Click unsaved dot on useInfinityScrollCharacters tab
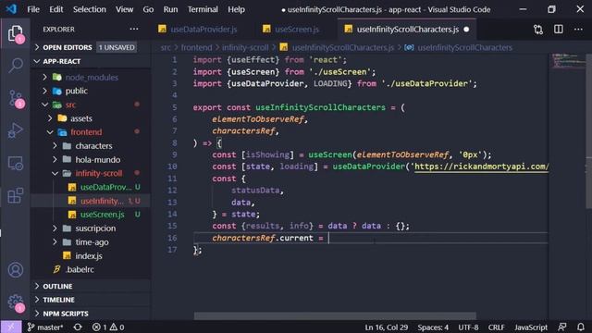This screenshot has width=592, height=333. tap(466, 30)
